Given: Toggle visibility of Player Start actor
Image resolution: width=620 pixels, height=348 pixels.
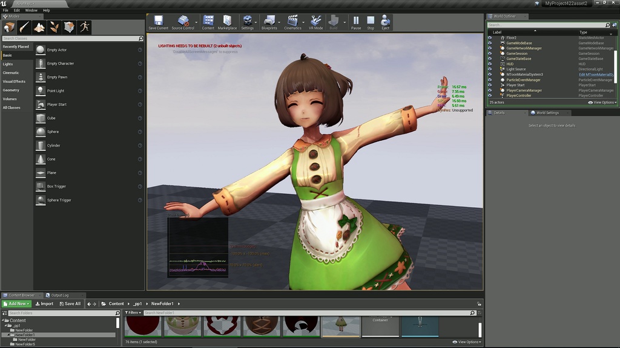Looking at the screenshot, I should pos(490,85).
